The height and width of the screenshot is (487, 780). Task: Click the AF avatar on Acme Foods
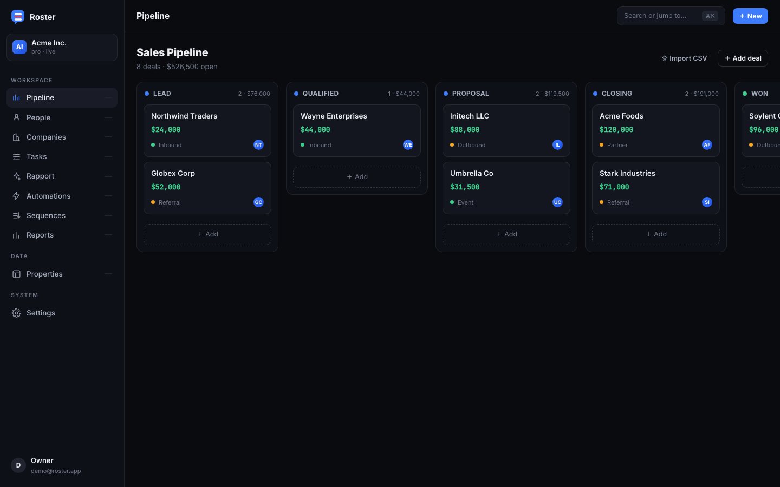click(x=707, y=144)
